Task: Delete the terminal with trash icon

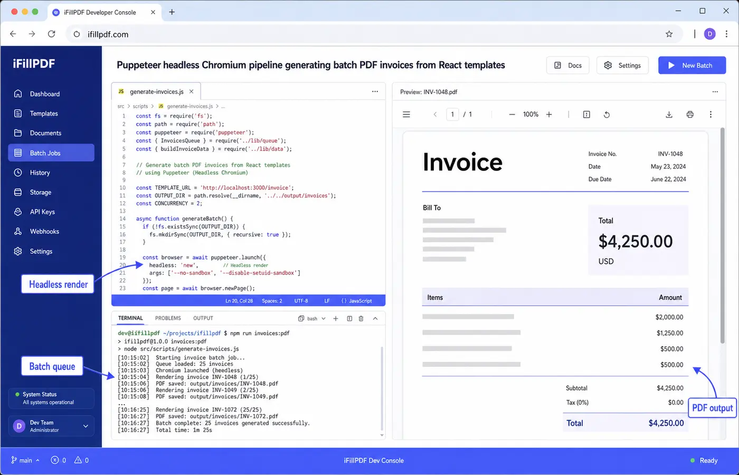Action: point(361,318)
